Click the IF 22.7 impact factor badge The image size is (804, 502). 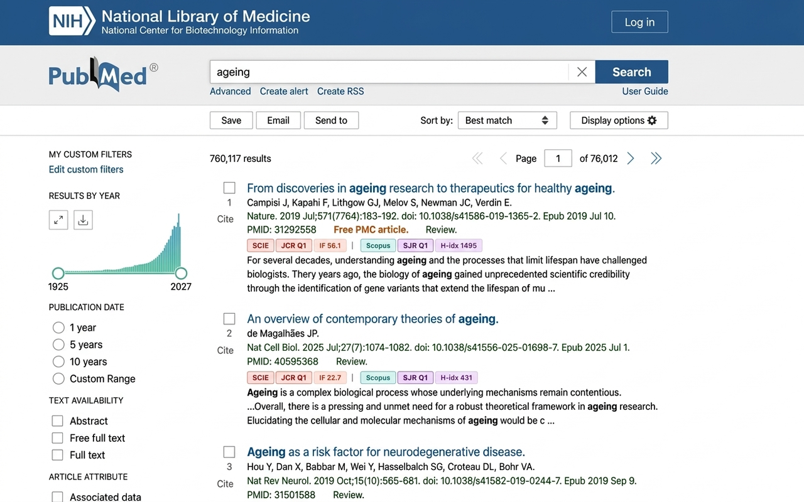pos(330,378)
